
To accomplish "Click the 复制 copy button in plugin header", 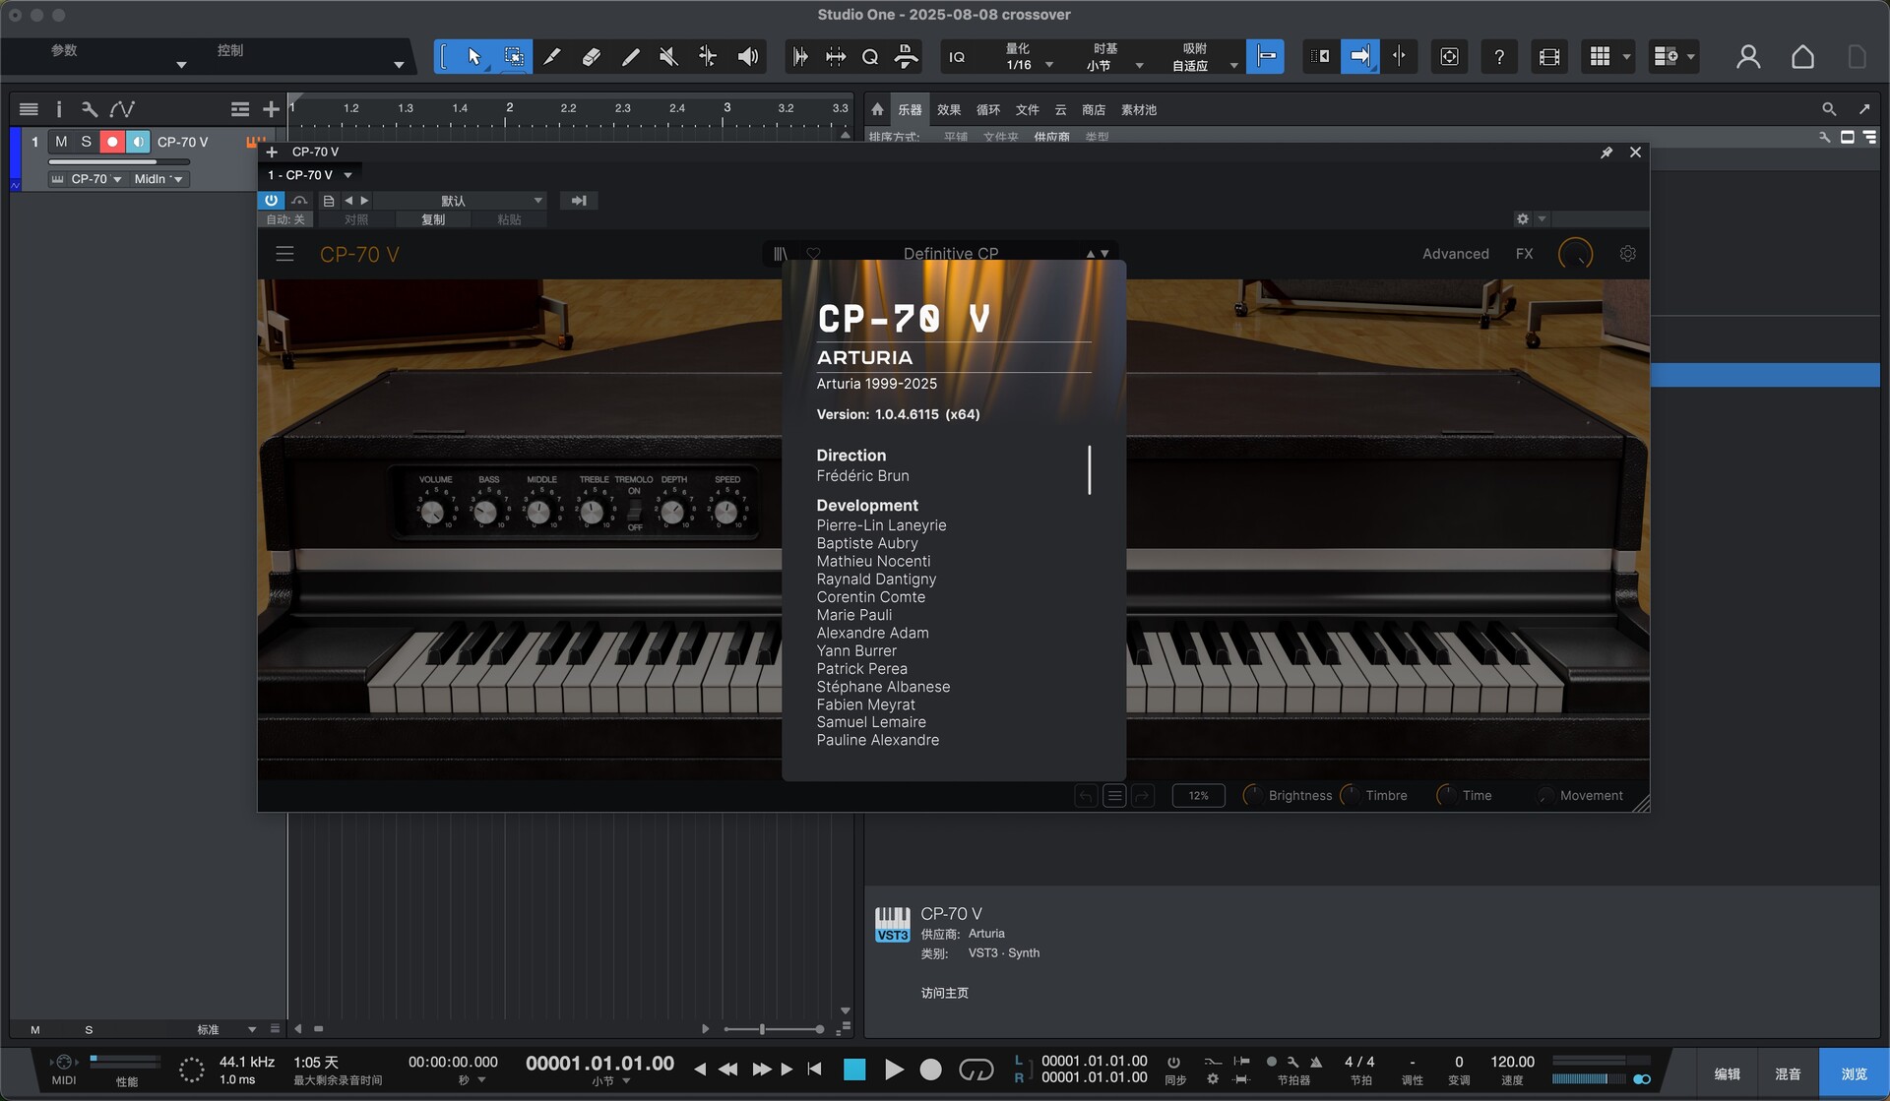I will [x=433, y=219].
